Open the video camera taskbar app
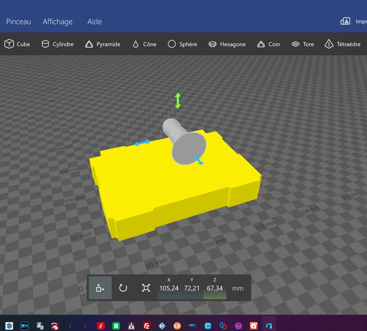Screen dimensions: 367x331 coord(24,326)
